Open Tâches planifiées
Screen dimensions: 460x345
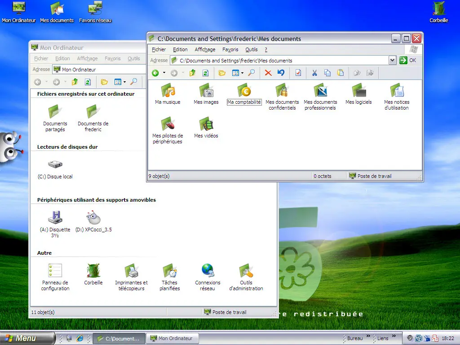click(x=169, y=277)
